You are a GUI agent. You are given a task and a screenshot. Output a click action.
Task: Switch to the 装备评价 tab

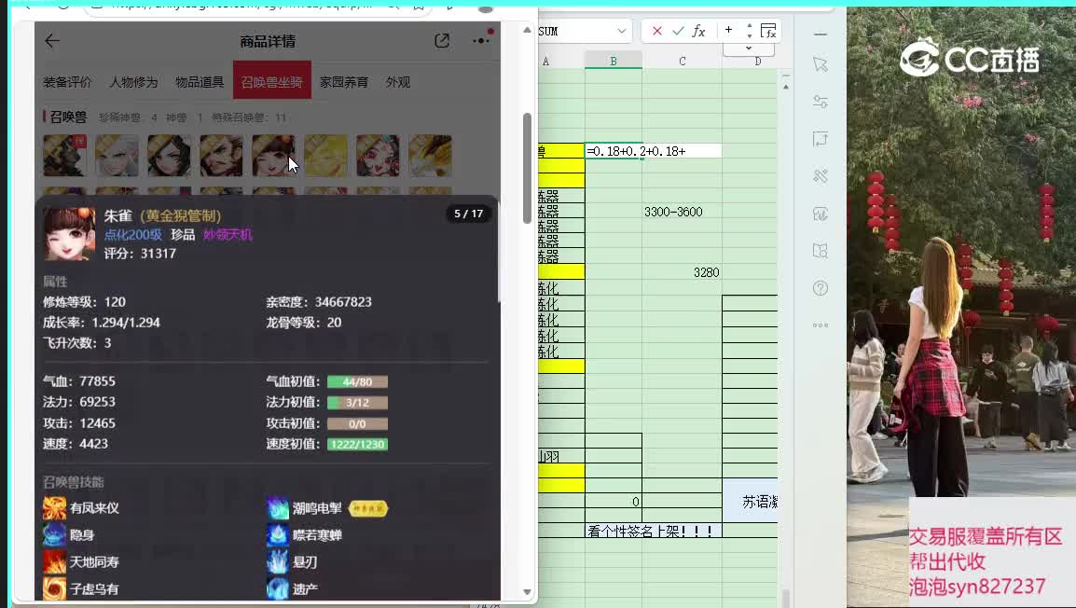67,82
